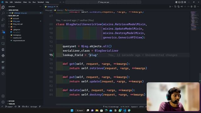Click the Explorer panel more actions ellipsis
The height and width of the screenshot is (113, 201).
coord(41,7)
